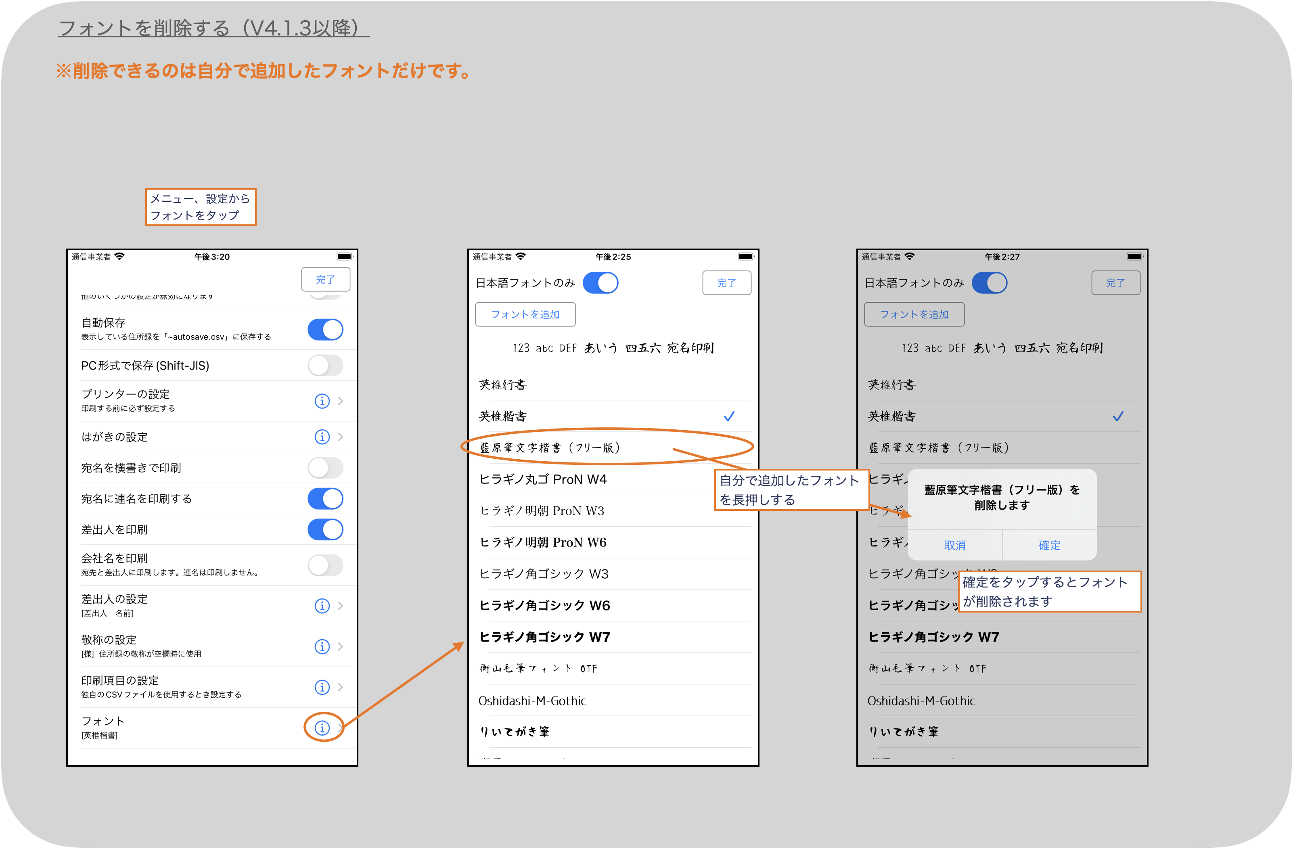Select ヒラギノ角ゴシック W3 in middle list
Image resolution: width=1293 pixels, height=849 pixels.
click(613, 574)
